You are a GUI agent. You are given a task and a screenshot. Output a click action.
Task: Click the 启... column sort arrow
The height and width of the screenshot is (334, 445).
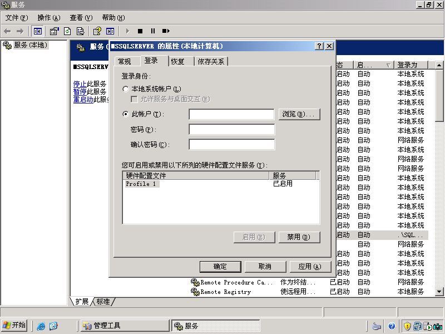388,65
